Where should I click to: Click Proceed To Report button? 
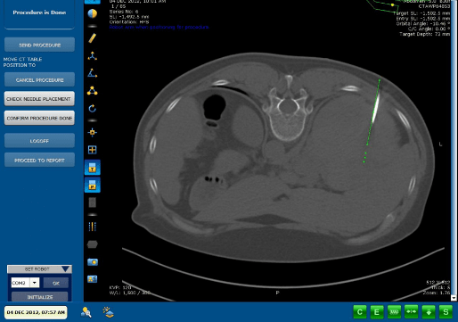coord(39,160)
